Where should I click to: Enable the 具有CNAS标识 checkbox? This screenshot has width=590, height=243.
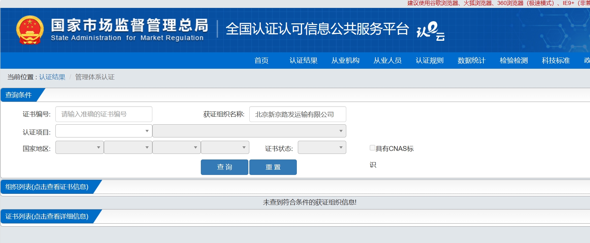pyautogui.click(x=372, y=148)
